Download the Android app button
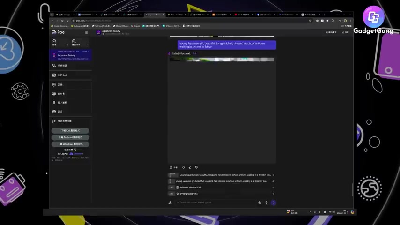This screenshot has height=225, width=400. 70,137
